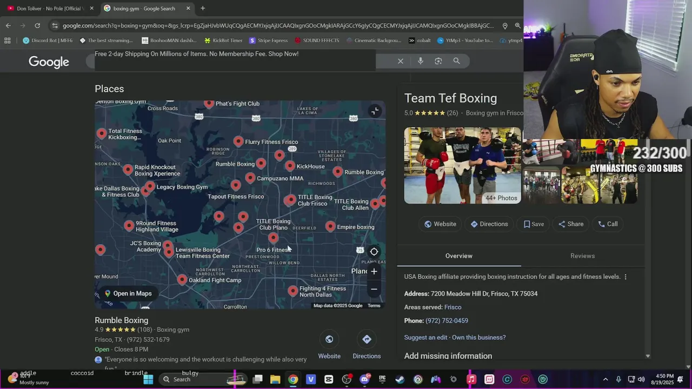The width and height of the screenshot is (692, 389).
Task: Click phone number (972) 752-0459
Action: pos(447,321)
